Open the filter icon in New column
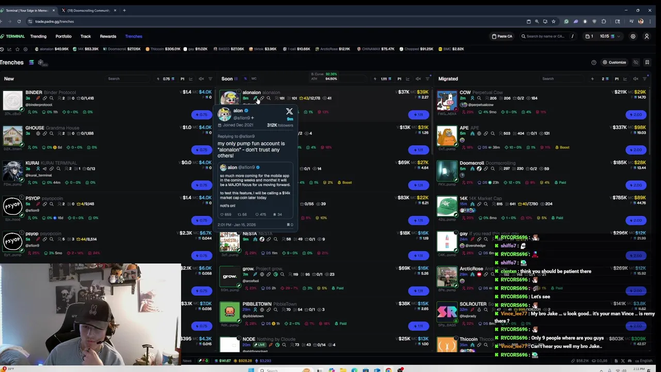The image size is (661, 372). (210, 79)
